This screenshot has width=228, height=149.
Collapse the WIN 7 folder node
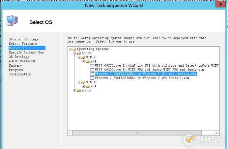tap(79, 57)
